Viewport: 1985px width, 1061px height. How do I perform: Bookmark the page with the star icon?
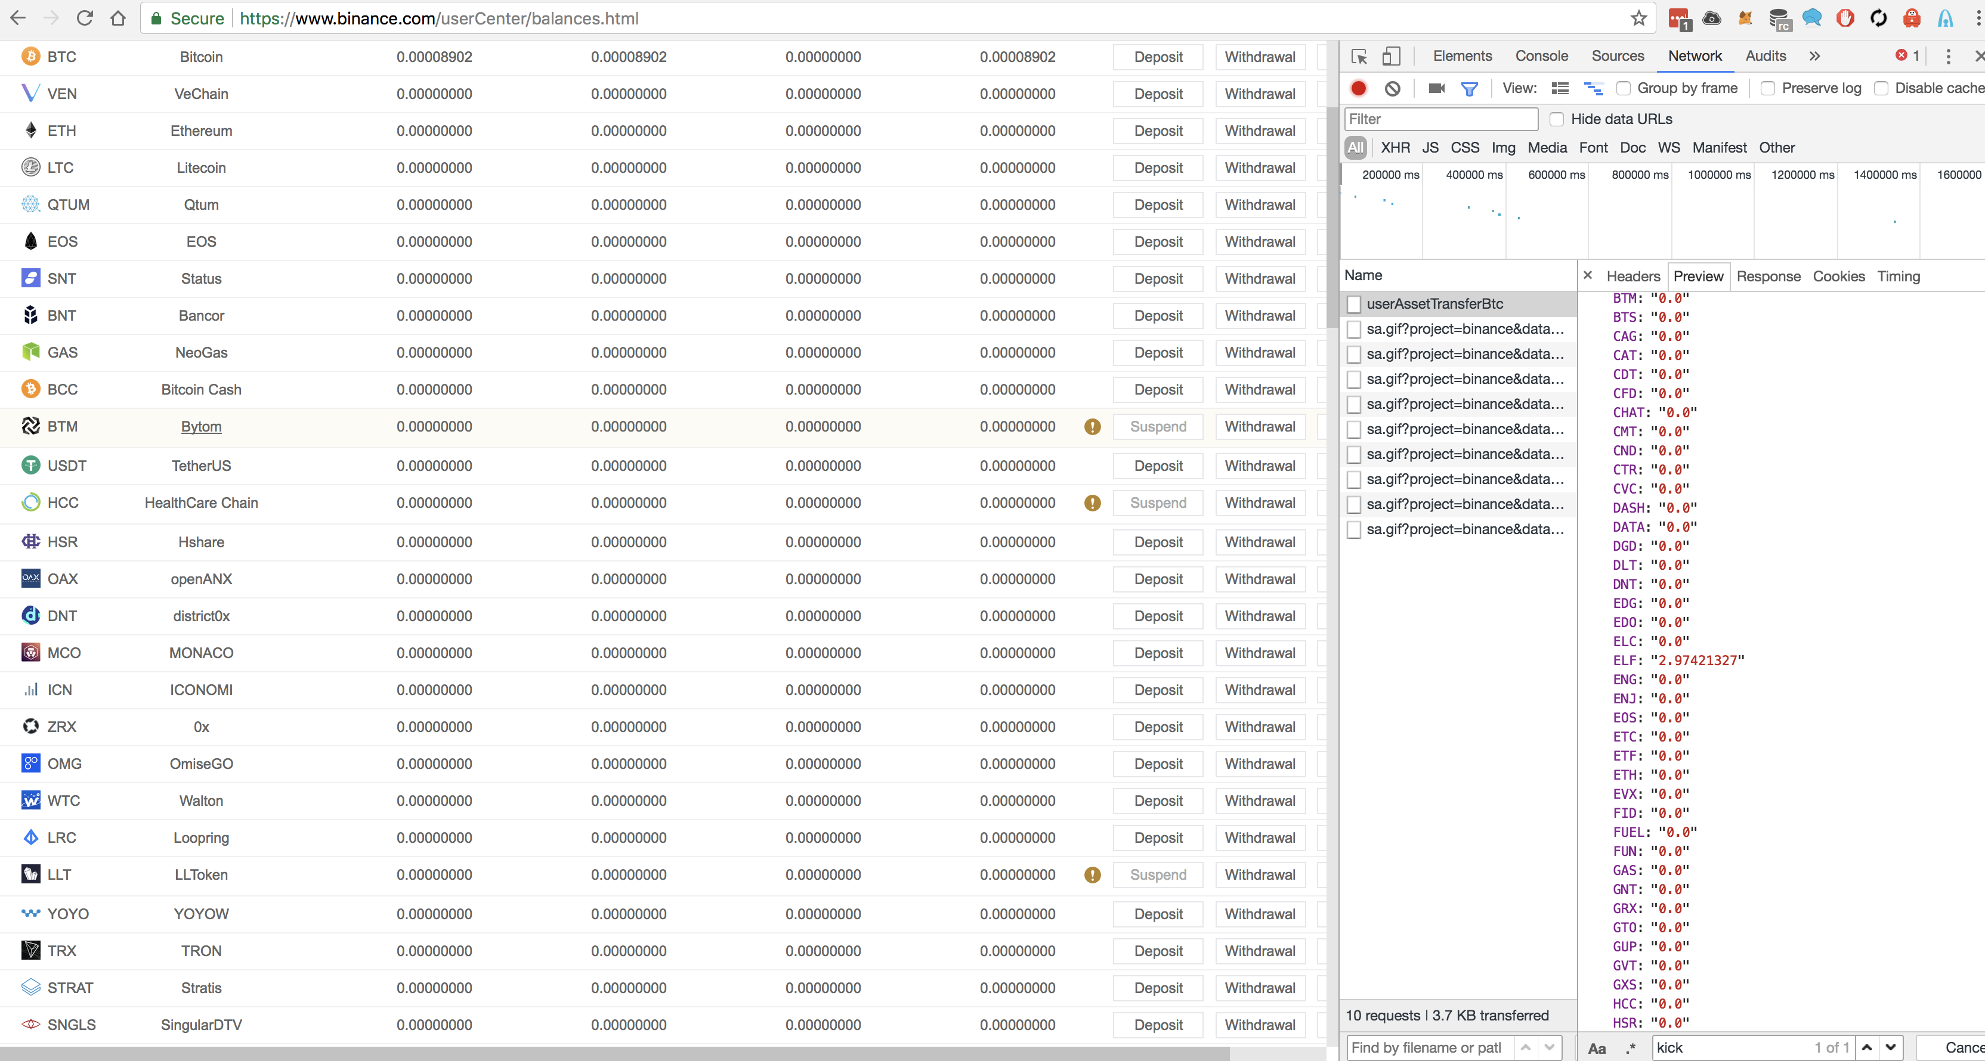1639,18
